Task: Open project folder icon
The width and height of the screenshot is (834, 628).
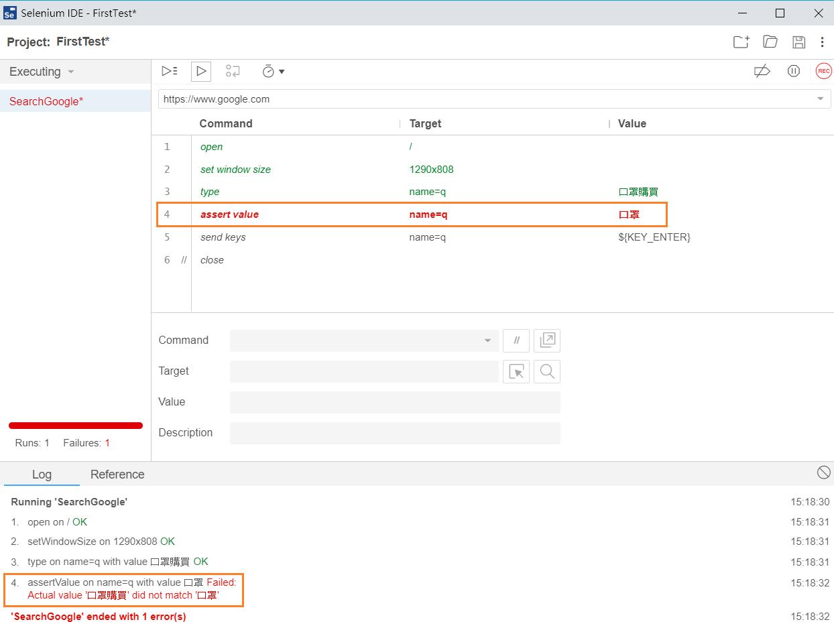Action: click(x=770, y=42)
